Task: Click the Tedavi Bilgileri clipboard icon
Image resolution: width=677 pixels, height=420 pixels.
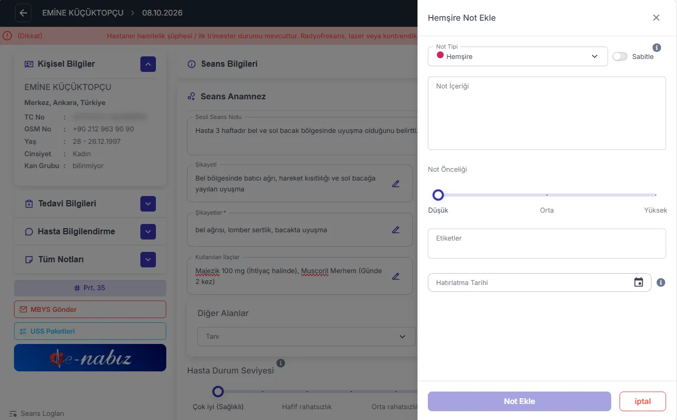Action: 29,204
